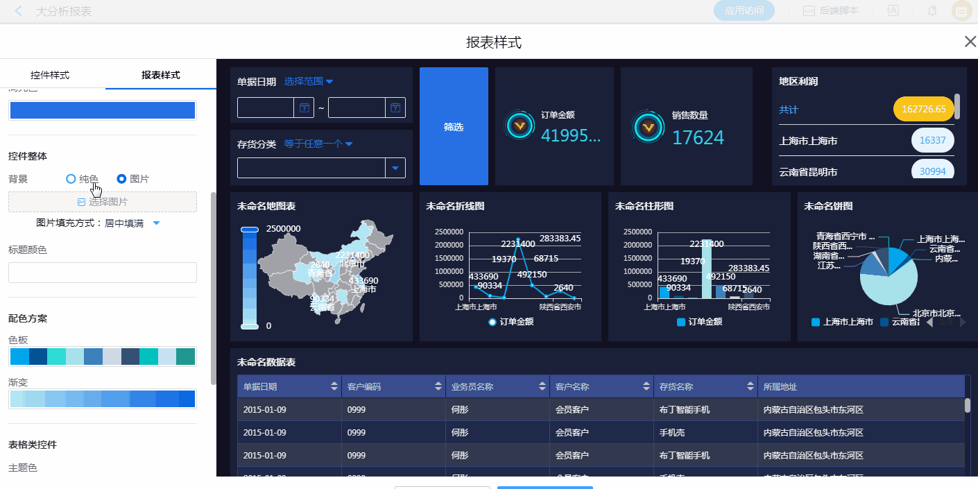This screenshot has width=978, height=489.
Task: Select 图片 background radio option
Action: pyautogui.click(x=122, y=179)
